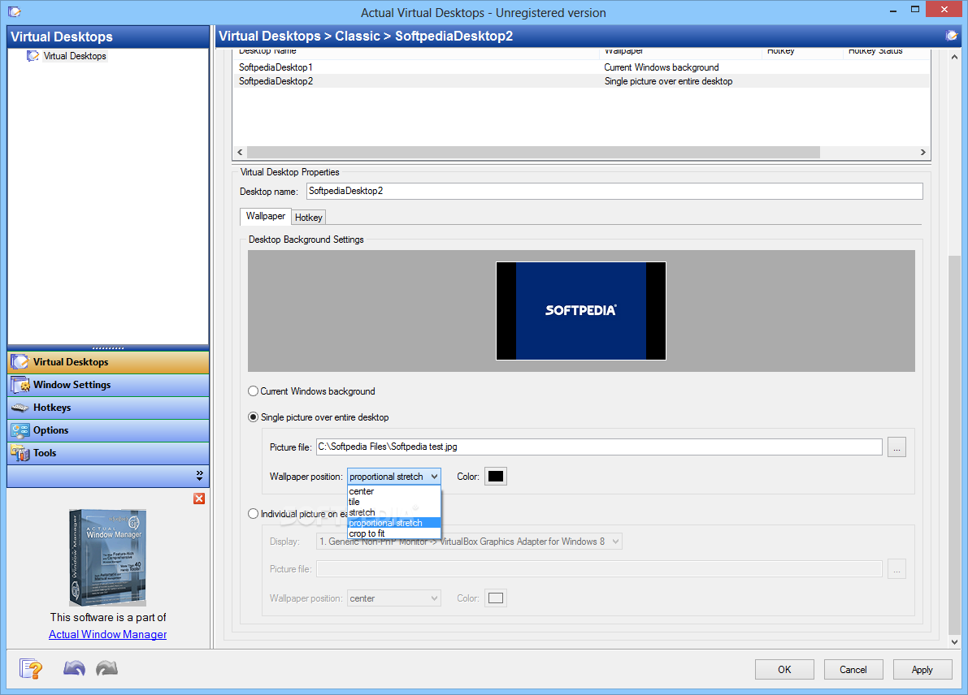Image resolution: width=968 pixels, height=695 pixels.
Task: Click the undo arrow icon
Action: 74,668
